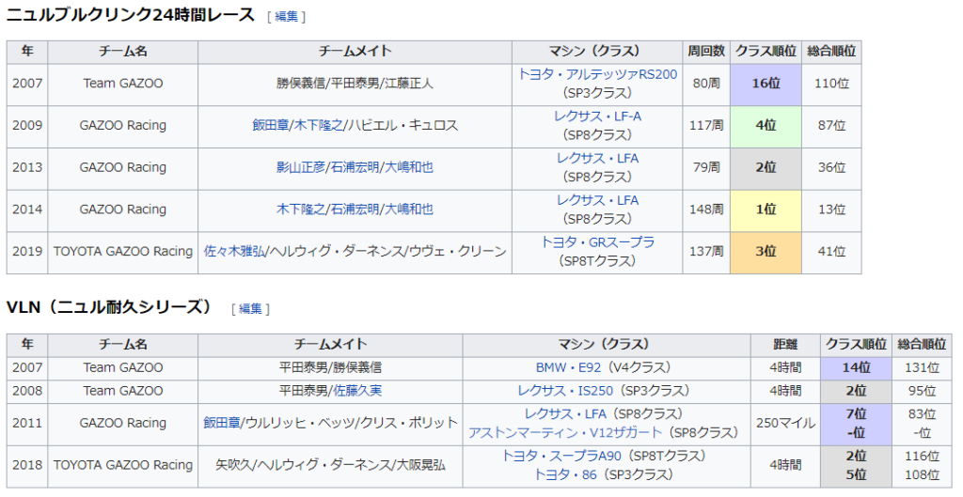This screenshot has width=963, height=497.
Task: Open 石浦宏明 link in 2014 row
Action: pos(355,210)
